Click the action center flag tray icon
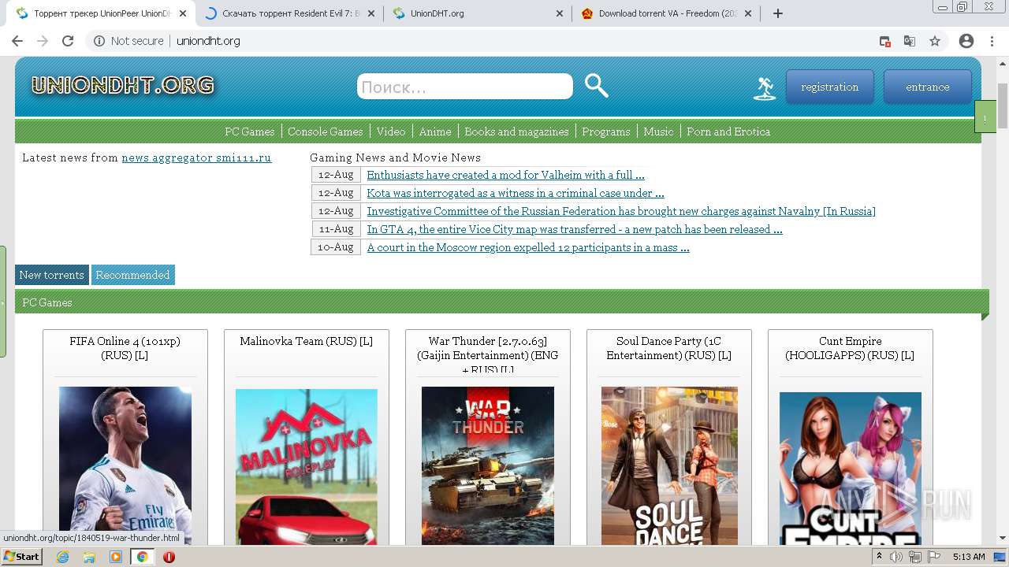Image resolution: width=1009 pixels, height=567 pixels. pyautogui.click(x=933, y=557)
